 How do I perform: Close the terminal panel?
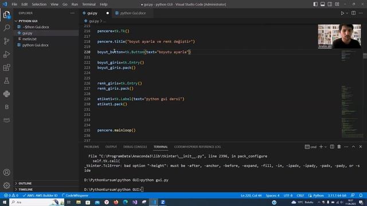(x=361, y=146)
